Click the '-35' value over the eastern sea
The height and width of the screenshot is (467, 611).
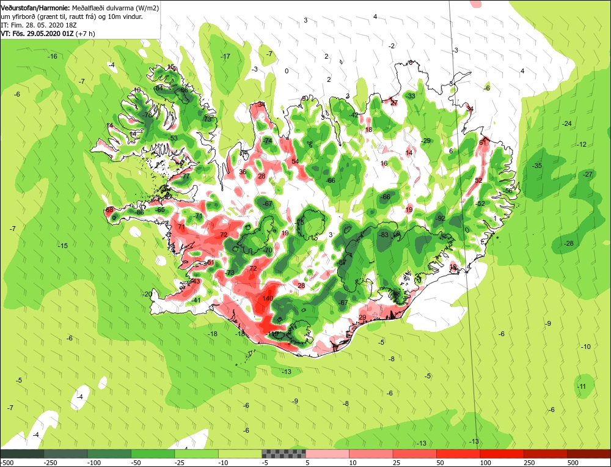tap(537, 166)
